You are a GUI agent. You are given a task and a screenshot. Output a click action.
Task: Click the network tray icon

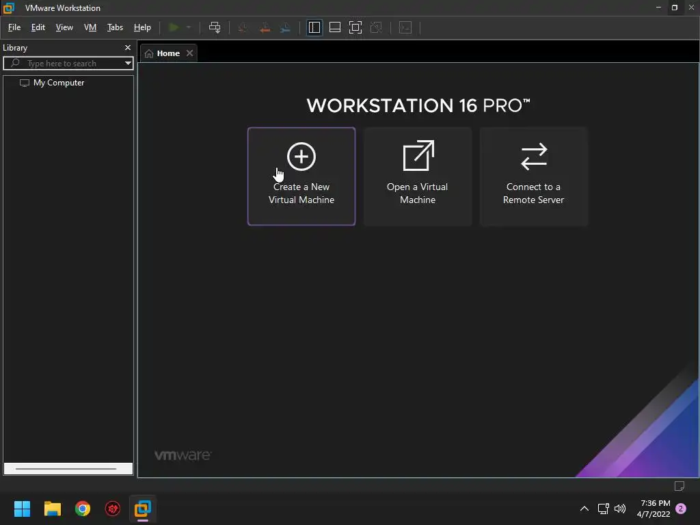603,509
